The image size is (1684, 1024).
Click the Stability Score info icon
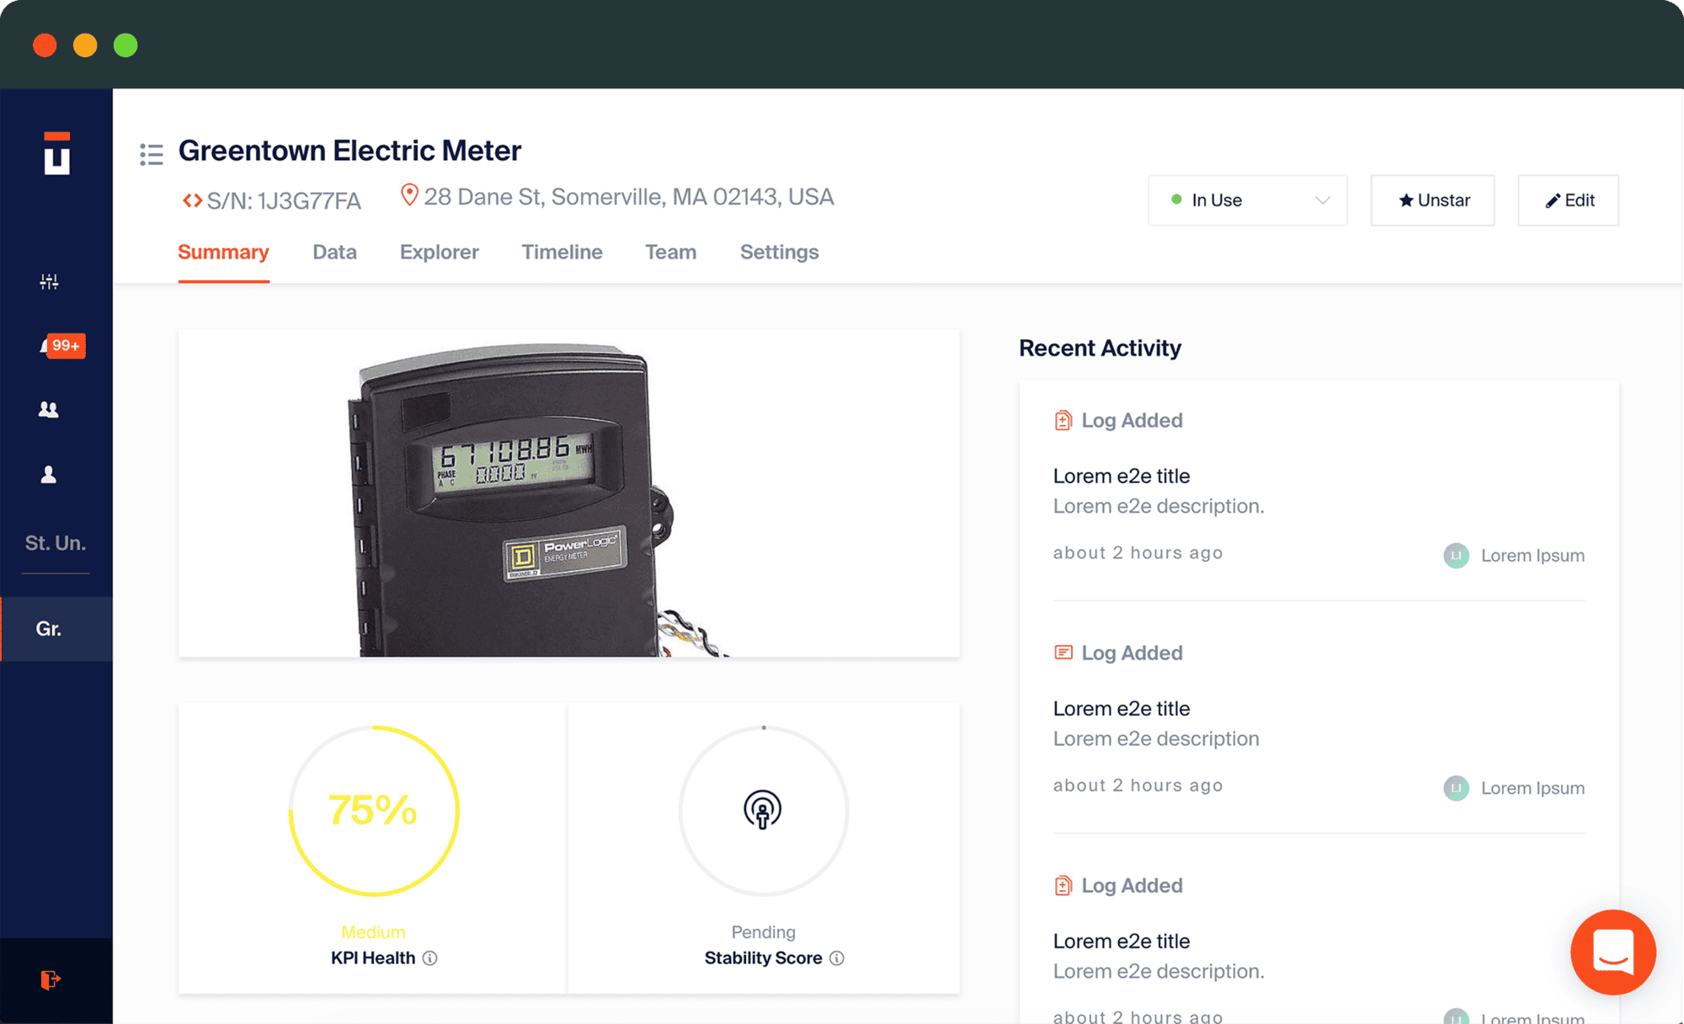coord(837,958)
